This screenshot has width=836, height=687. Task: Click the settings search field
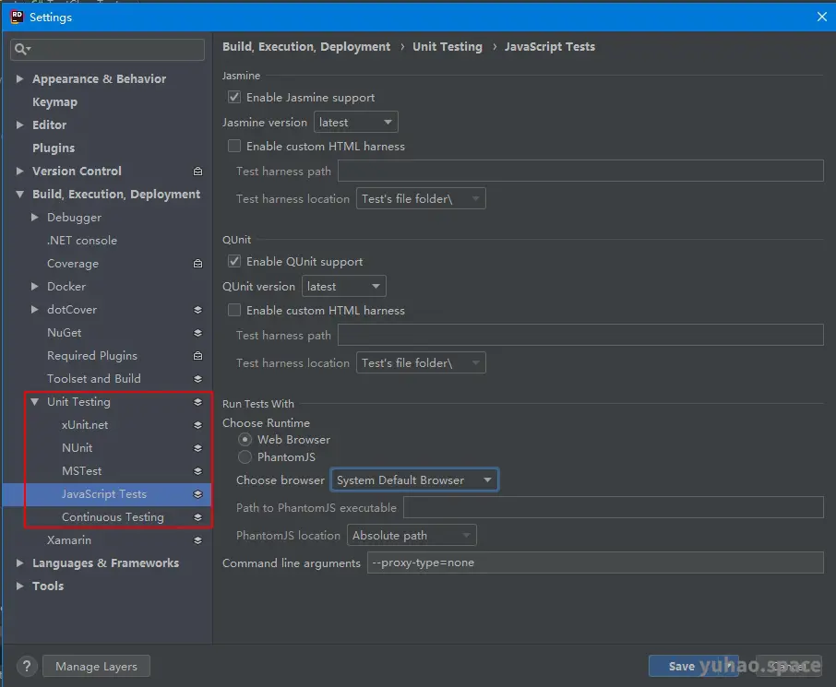[106, 48]
